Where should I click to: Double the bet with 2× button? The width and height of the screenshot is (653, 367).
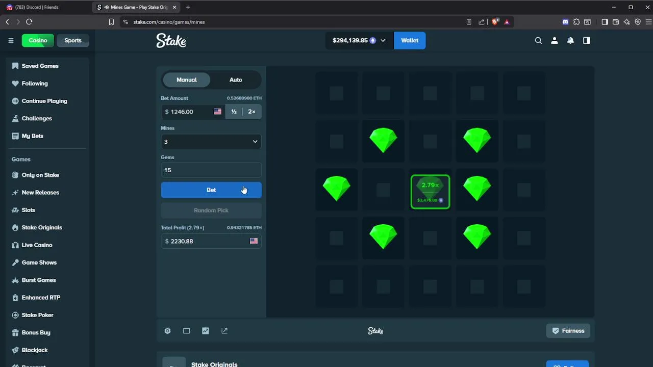tap(252, 112)
